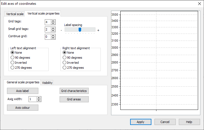This screenshot has width=204, height=130.
Task: Apply the axis changes
Action: 140,122
